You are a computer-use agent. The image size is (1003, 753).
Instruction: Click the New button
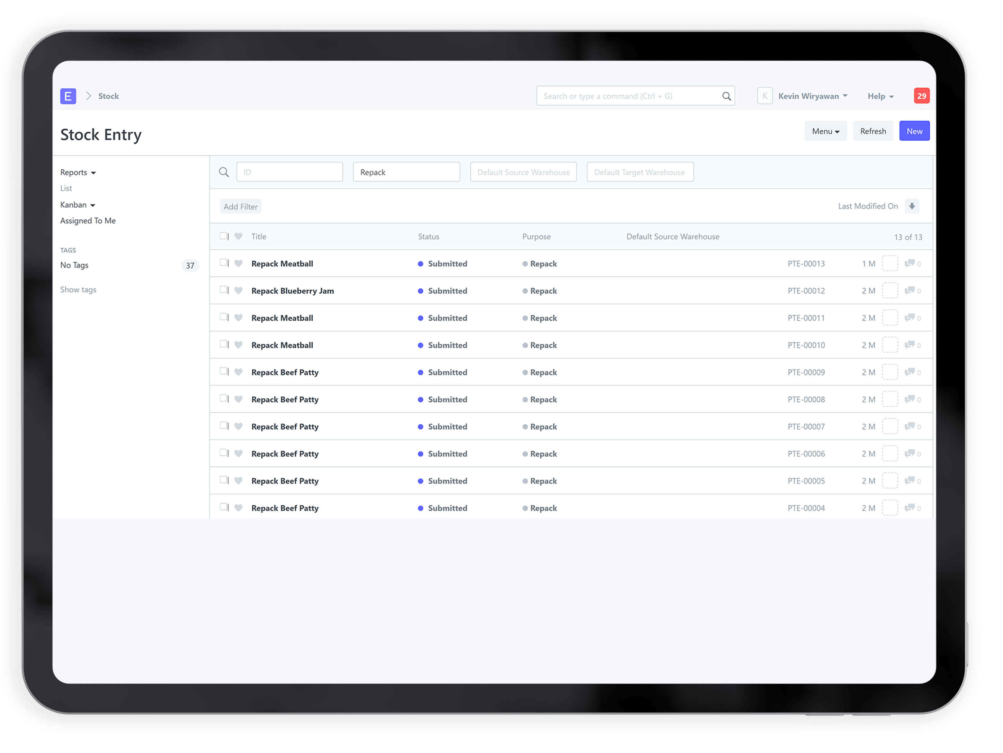point(914,131)
